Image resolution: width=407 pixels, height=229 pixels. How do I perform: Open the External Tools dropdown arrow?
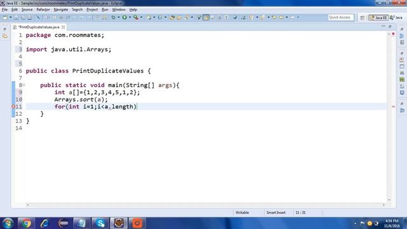point(141,17)
